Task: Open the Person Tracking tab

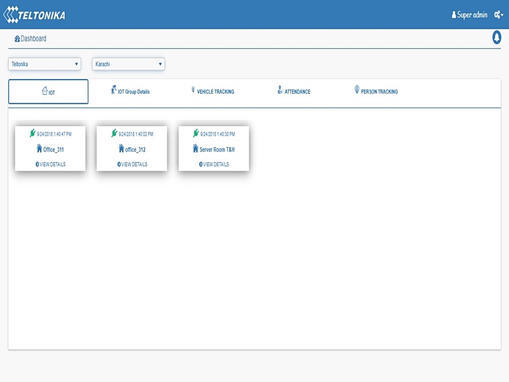Action: pos(376,92)
